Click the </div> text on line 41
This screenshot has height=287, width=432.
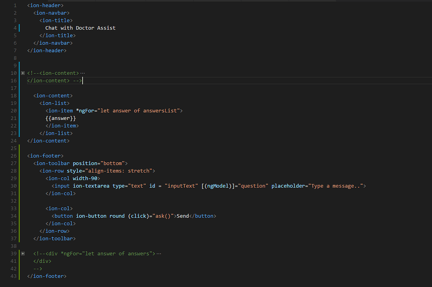tap(43, 261)
